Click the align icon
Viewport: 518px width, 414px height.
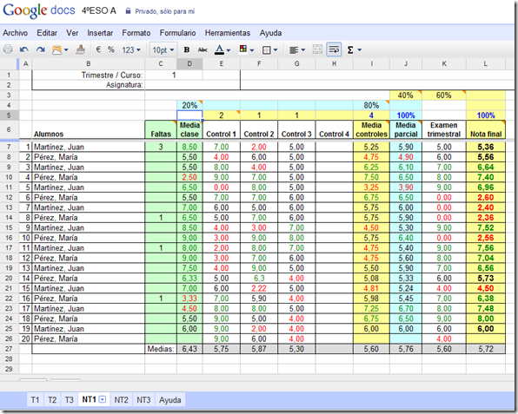tap(294, 50)
